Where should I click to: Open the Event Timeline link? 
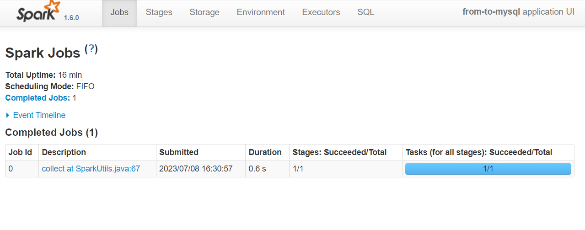point(39,115)
